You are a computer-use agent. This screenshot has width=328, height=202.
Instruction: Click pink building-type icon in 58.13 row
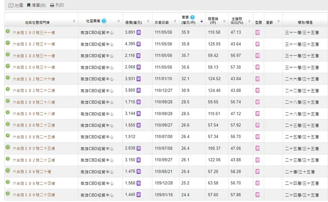(258, 67)
